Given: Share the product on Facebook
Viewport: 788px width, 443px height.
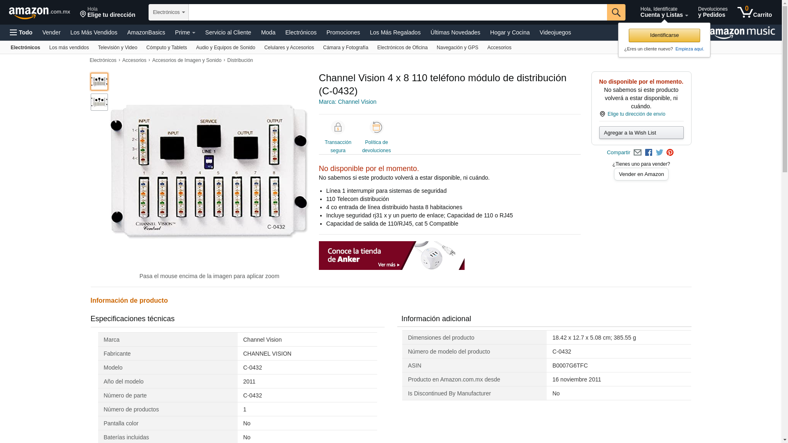Looking at the screenshot, I should click(x=648, y=153).
